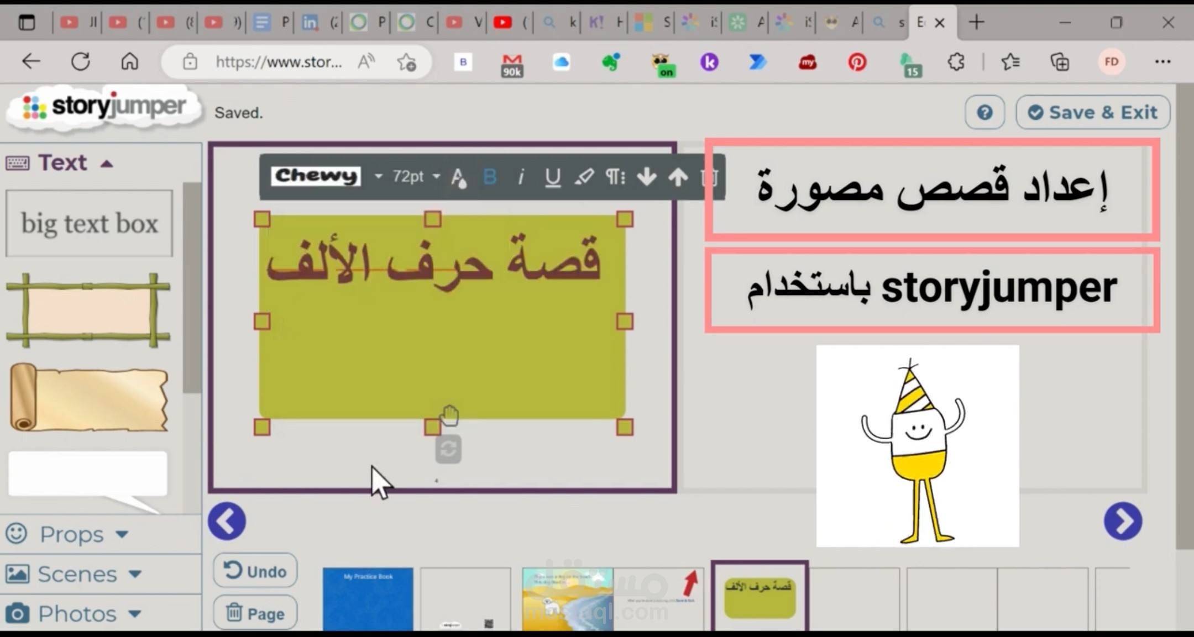Click top-left resize handle of text box
Viewport: 1194px width, 637px height.
pyautogui.click(x=262, y=219)
